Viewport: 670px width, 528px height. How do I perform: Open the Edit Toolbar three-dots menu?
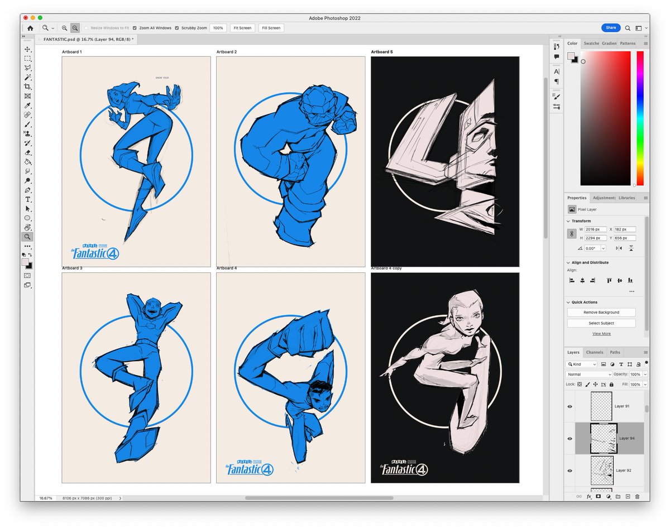tap(27, 246)
